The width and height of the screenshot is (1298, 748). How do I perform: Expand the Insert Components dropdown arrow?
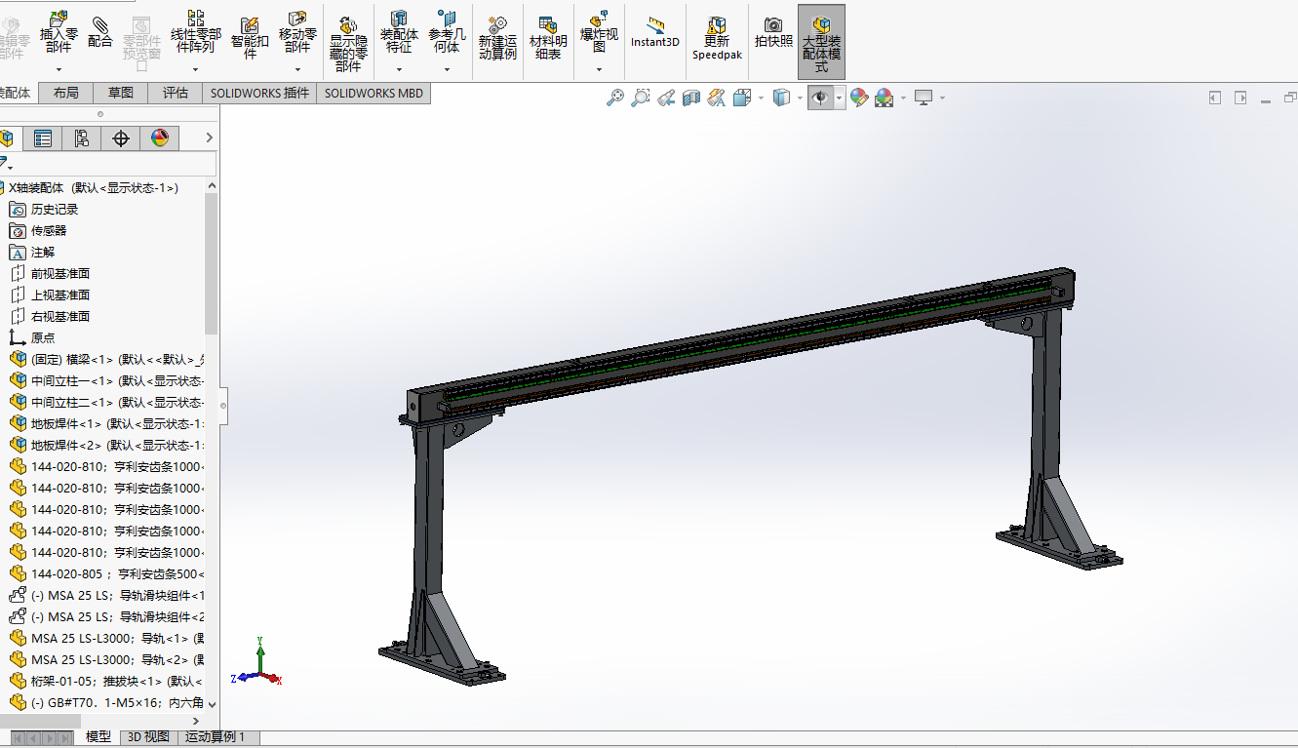pyautogui.click(x=59, y=69)
